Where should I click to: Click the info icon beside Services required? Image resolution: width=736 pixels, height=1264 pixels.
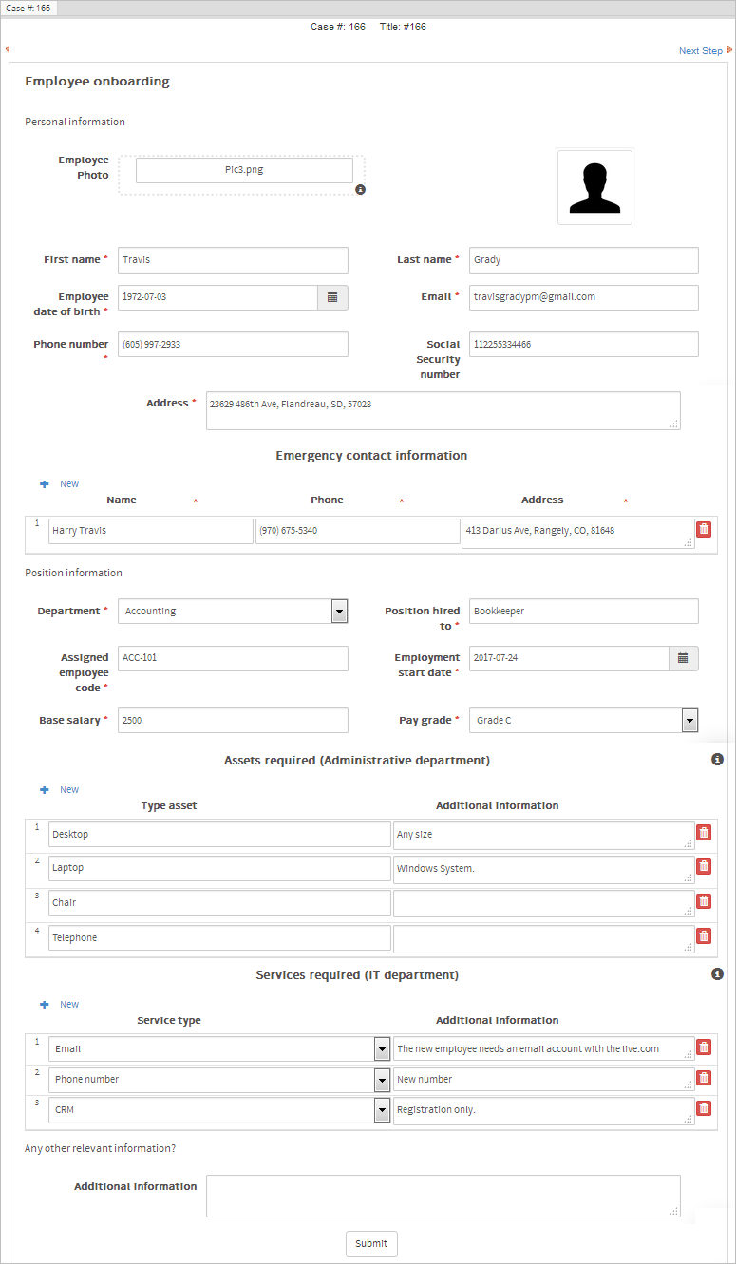717,974
